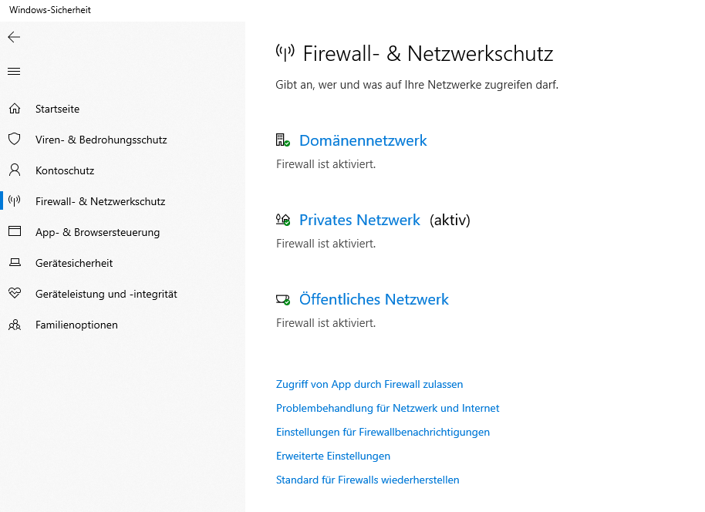
Task: Click the Öffentliches Netzwerk icon
Action: pyautogui.click(x=282, y=299)
